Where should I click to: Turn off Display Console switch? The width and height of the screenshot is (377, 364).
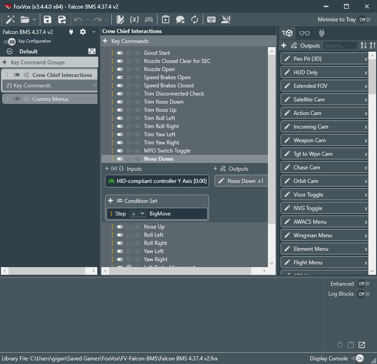358,358
